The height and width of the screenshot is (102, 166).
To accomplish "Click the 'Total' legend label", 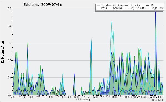I will coord(104,5).
